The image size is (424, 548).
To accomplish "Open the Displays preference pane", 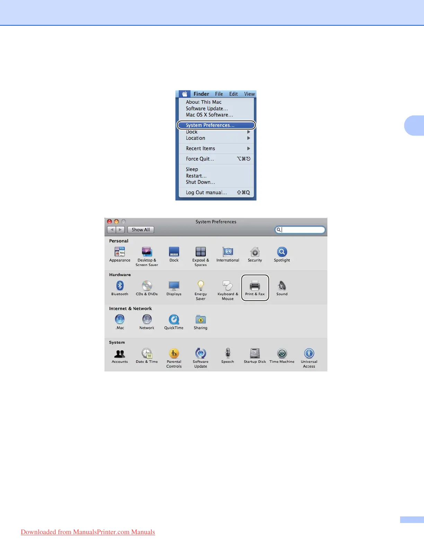I will click(x=174, y=288).
